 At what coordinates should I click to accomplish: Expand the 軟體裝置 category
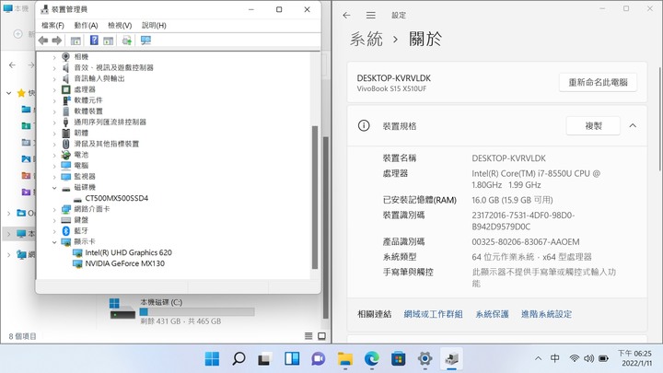pos(54,111)
